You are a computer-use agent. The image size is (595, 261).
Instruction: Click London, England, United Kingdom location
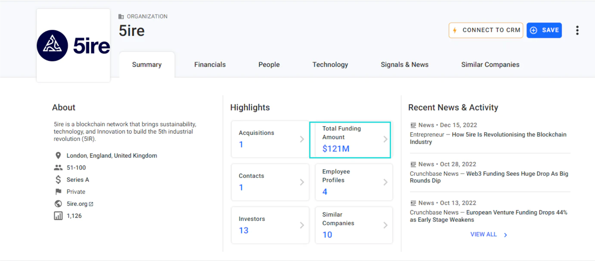(x=112, y=155)
